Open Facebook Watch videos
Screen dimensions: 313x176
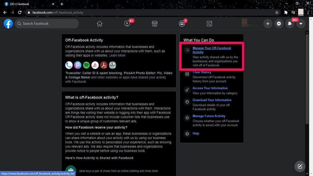coord(127,24)
